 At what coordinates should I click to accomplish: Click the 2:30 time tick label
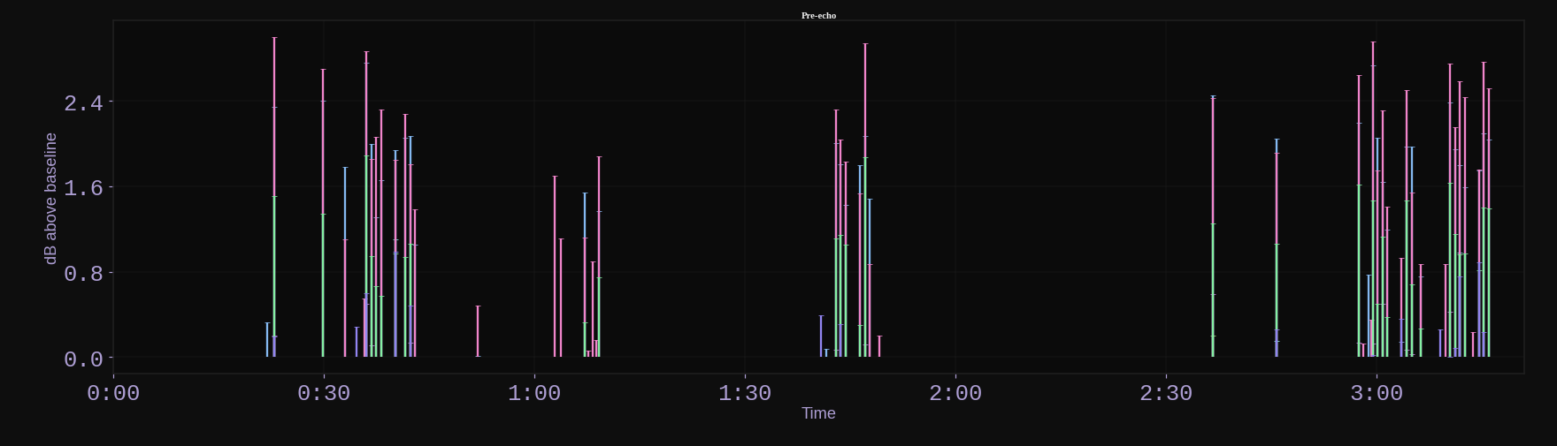(x=1166, y=393)
